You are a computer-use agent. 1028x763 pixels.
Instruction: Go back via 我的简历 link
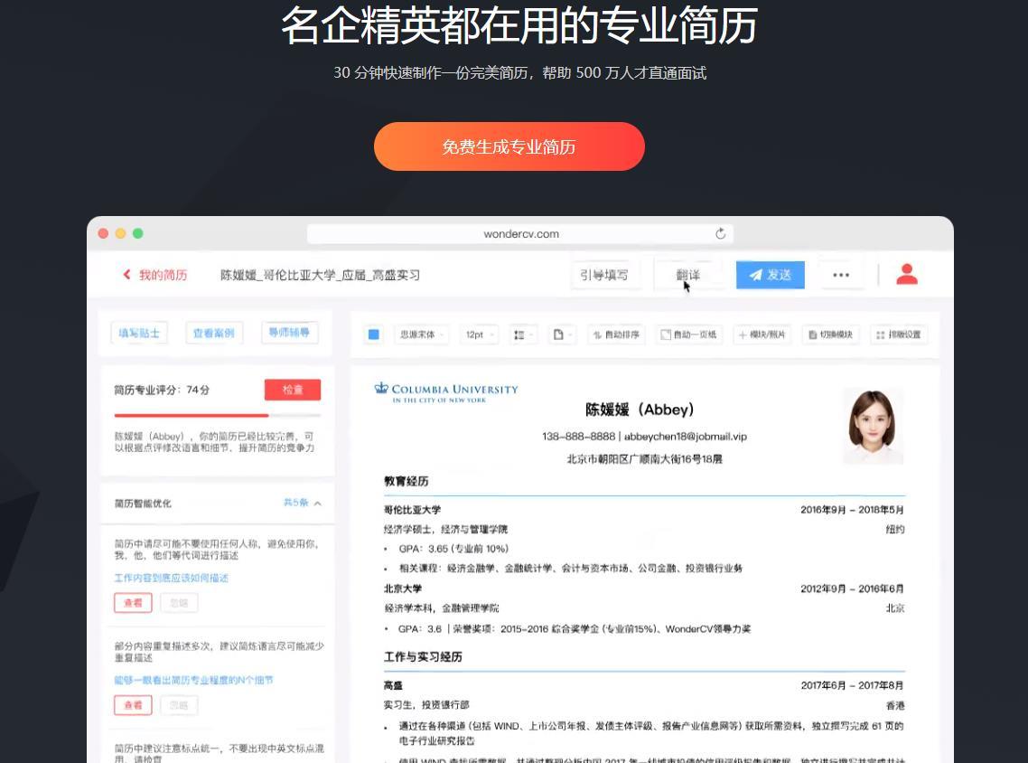coord(155,275)
